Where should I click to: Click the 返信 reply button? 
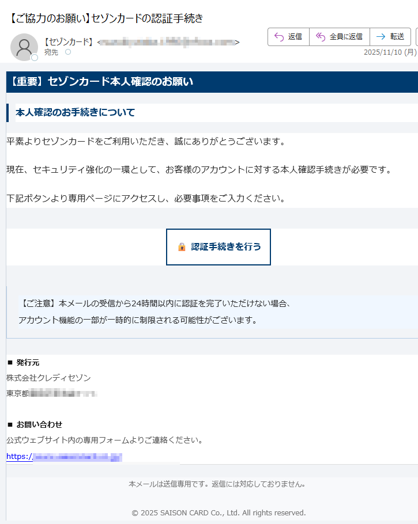coord(288,37)
